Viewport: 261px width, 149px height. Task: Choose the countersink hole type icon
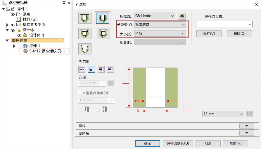[x=103, y=33]
